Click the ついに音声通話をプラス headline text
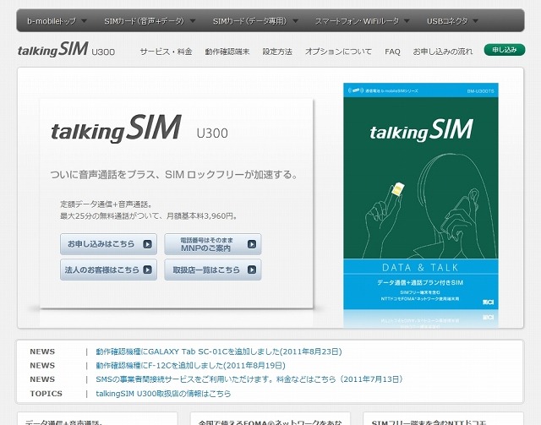The width and height of the screenshot is (541, 425). [174, 175]
